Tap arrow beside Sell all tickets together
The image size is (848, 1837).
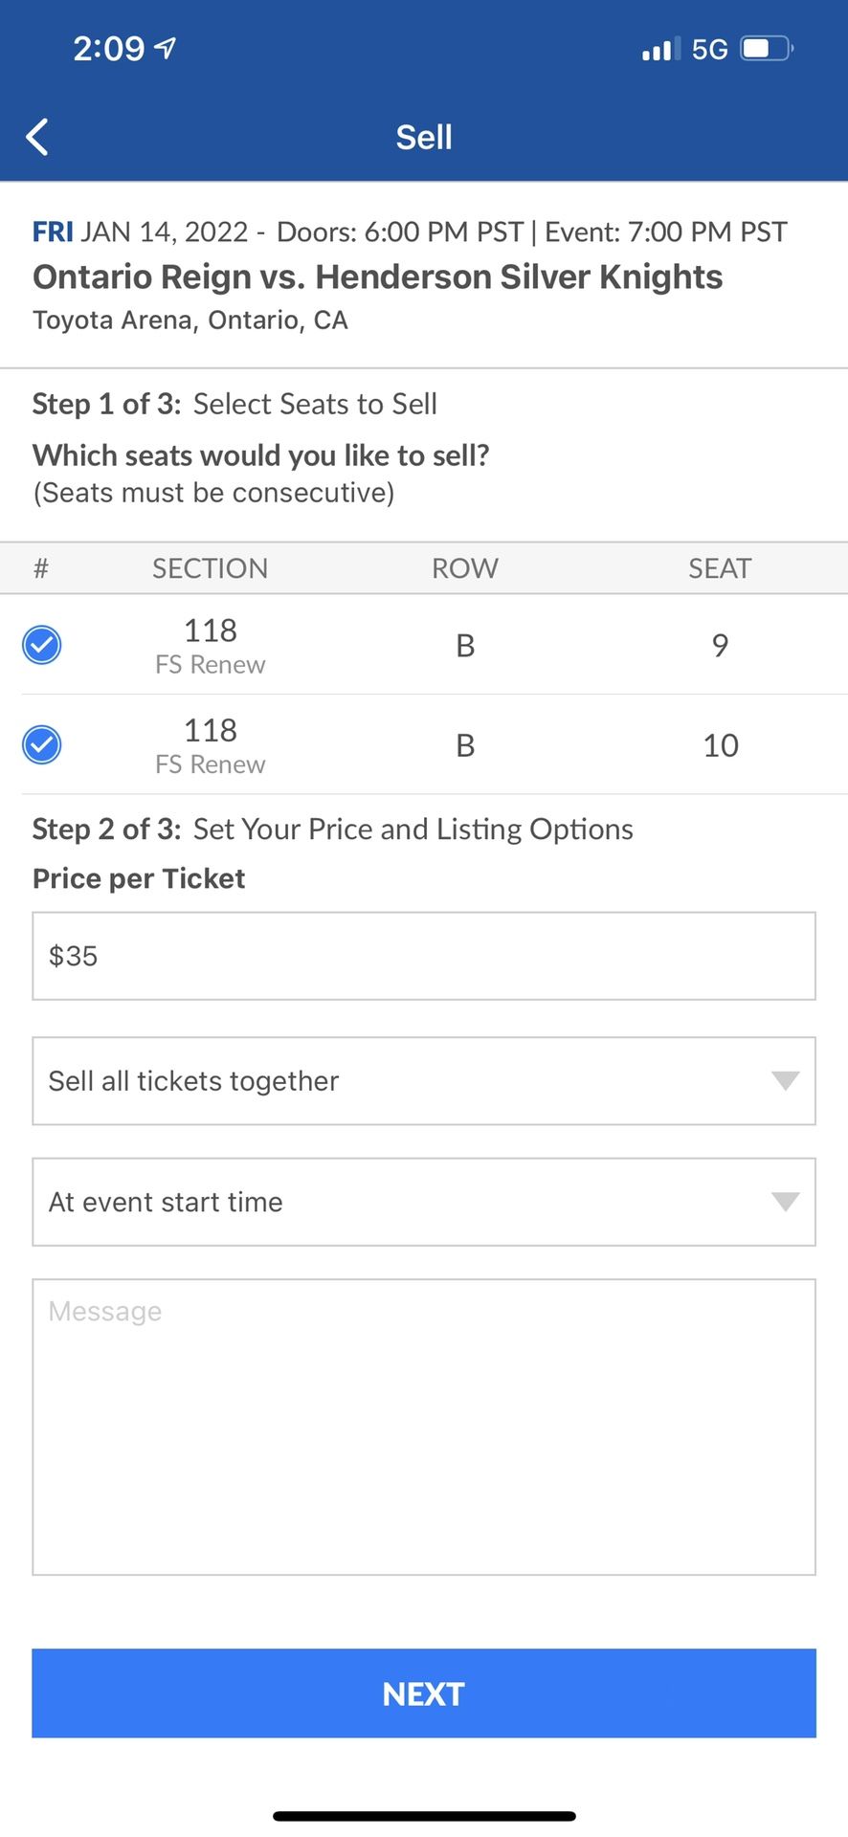click(x=785, y=1081)
